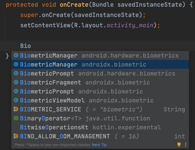The height and width of the screenshot is (150, 195).
Task: Click the lightbulb intention icon in popup
Action: pyautogui.click(x=179, y=145)
